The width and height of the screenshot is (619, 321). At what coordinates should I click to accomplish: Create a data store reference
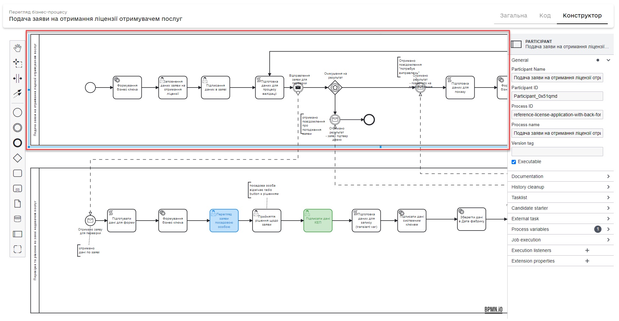point(18,219)
